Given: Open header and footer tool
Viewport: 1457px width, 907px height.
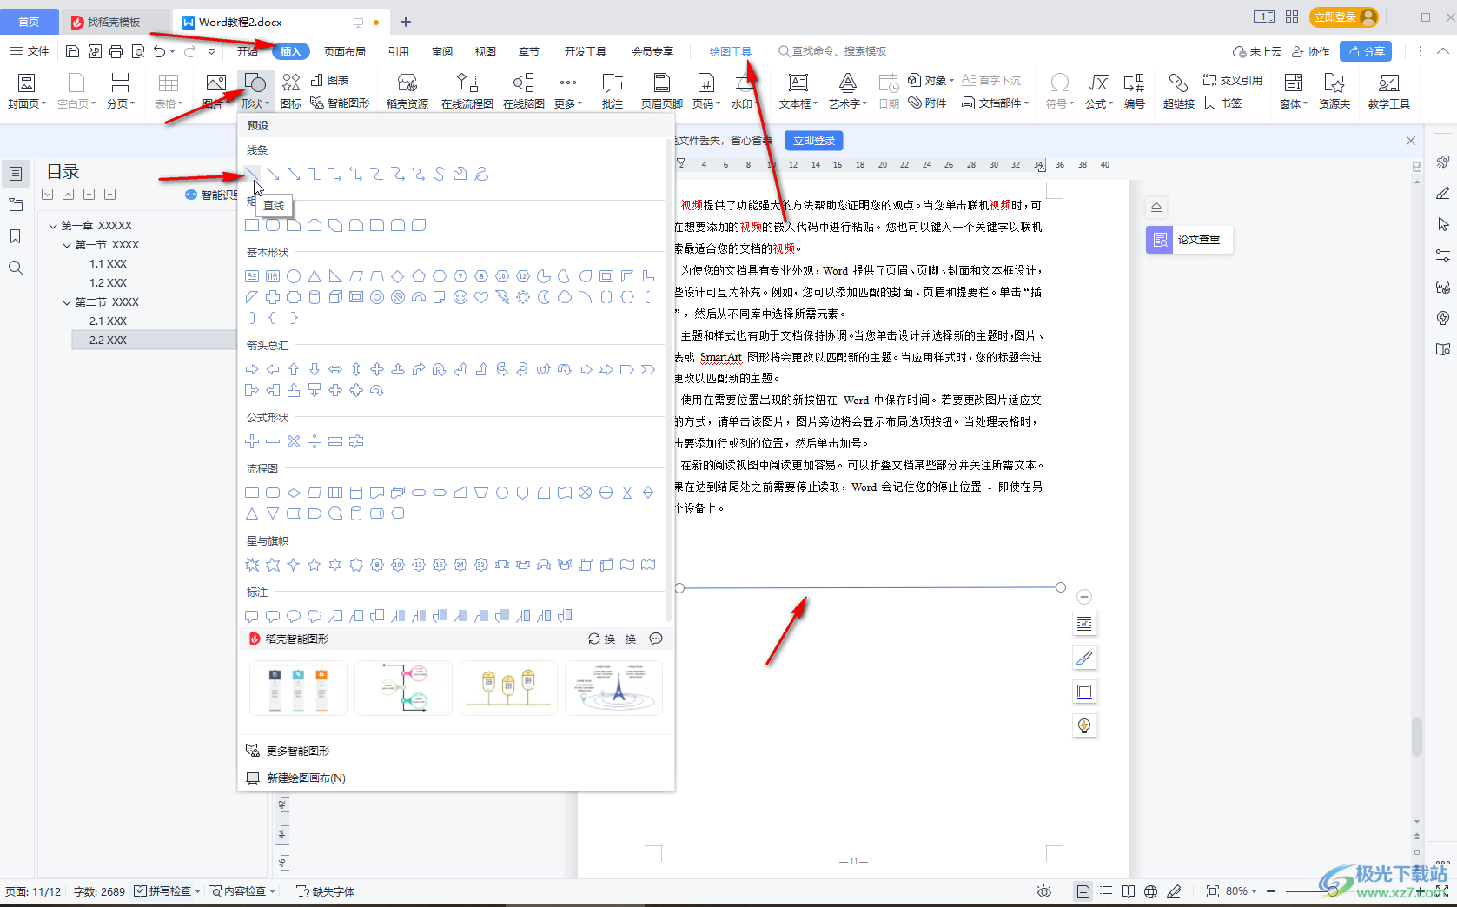Looking at the screenshot, I should 662,91.
